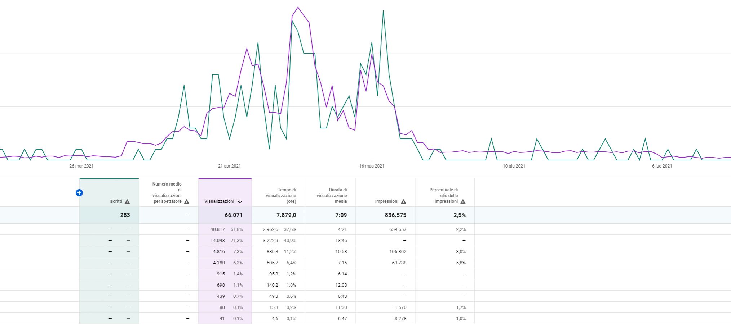Click the total average duration 7:09

point(341,215)
